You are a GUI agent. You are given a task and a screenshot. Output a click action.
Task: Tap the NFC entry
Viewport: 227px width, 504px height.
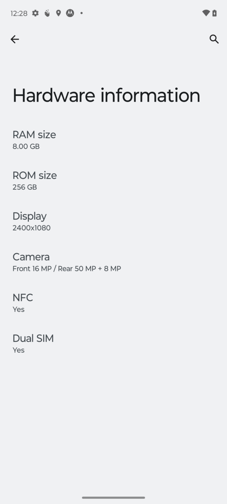(x=113, y=303)
